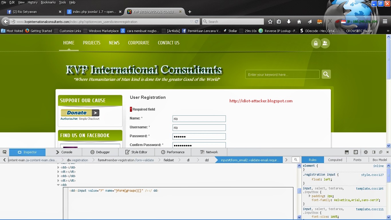Screen dimensions: 391x220
Task: Open the URL history dropdown arrow
Action: click(x=191, y=21)
